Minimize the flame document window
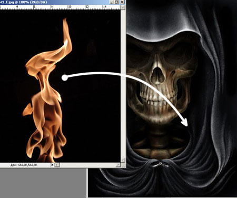The image size is (237, 198). point(112,2)
